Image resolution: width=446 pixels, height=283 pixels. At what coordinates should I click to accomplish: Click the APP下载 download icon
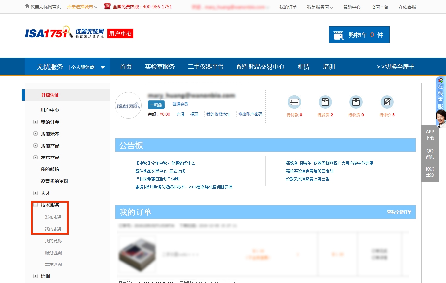pos(430,134)
